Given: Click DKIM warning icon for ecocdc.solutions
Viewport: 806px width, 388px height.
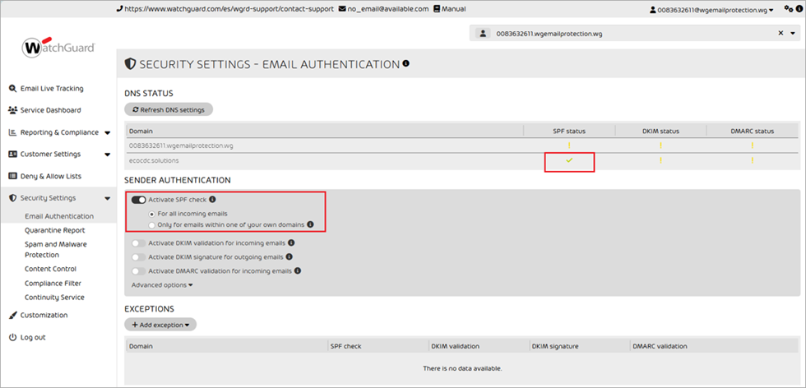Looking at the screenshot, I should [660, 161].
